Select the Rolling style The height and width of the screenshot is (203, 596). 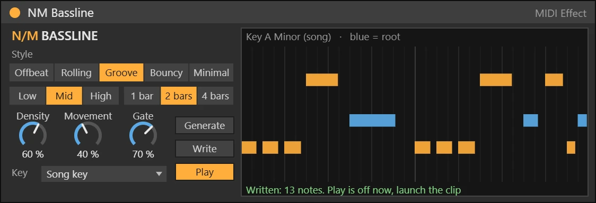click(76, 73)
